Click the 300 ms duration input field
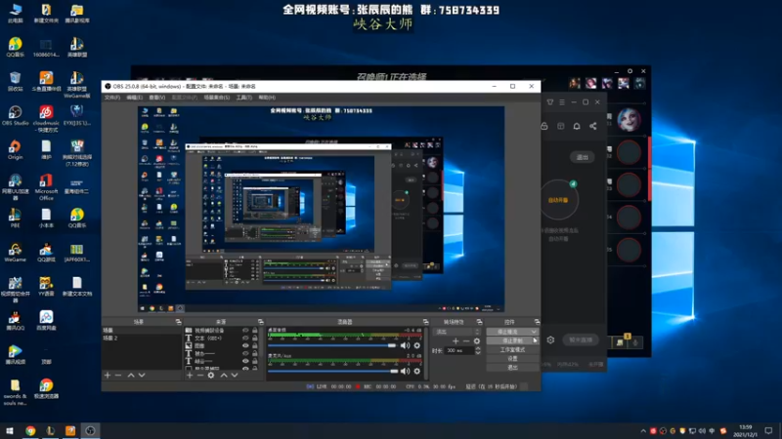 pyautogui.click(x=458, y=350)
